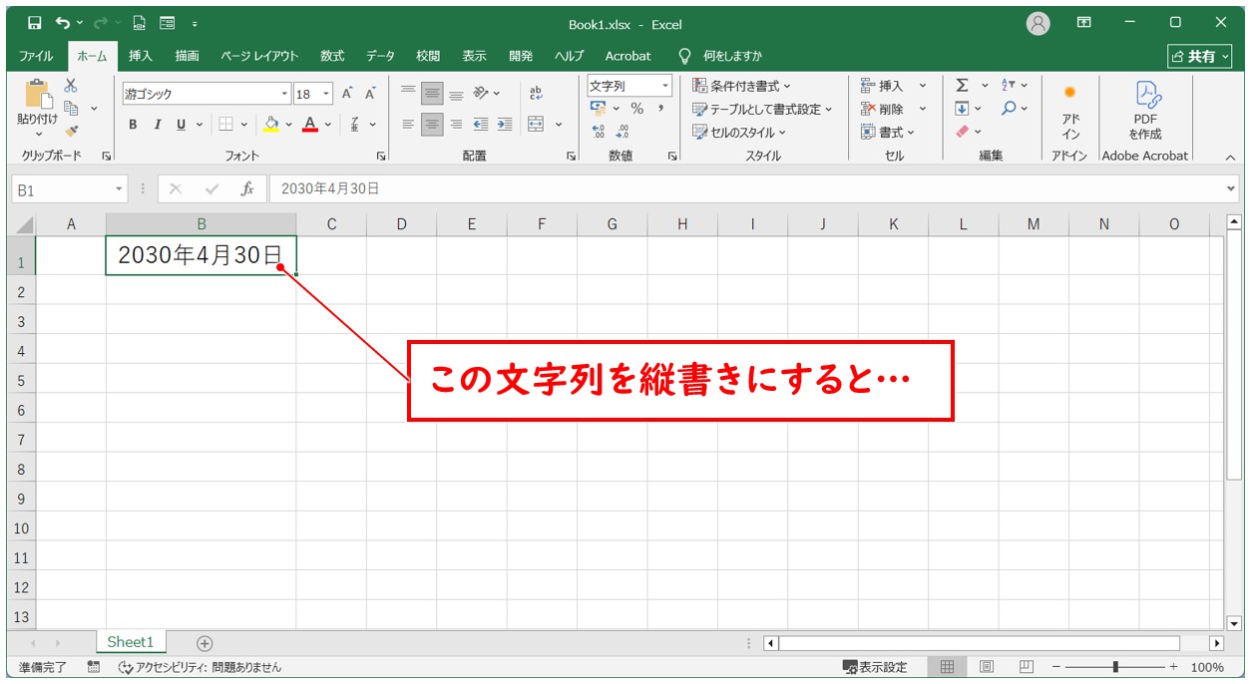Select the Format Painter brush
Viewport: 1250px width, 684px height.
[x=71, y=131]
